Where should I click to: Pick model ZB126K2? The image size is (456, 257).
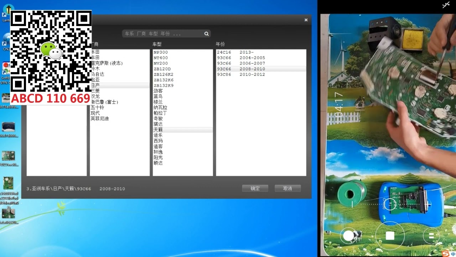(x=183, y=74)
